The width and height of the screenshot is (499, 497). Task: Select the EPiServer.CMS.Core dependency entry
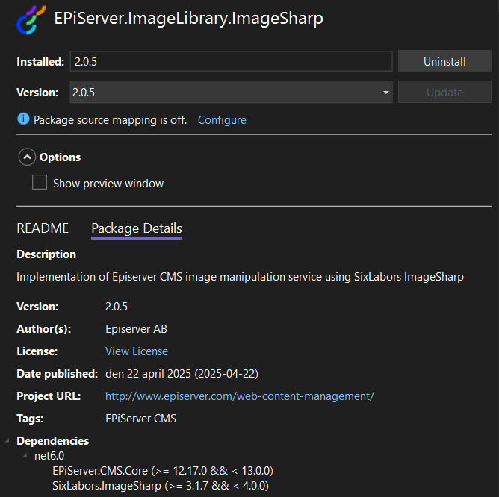pos(162,471)
